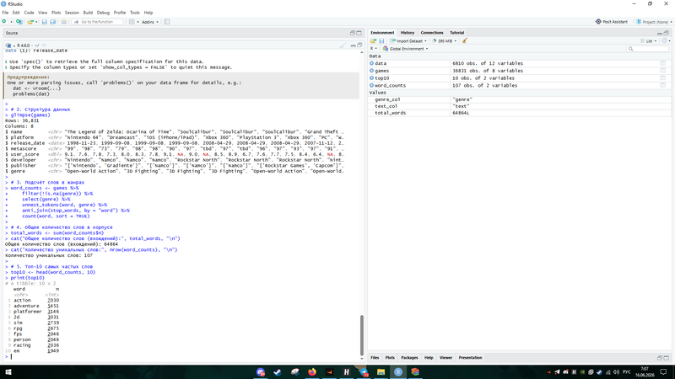This screenshot has width=675, height=379.
Task: Maximize the Source pane
Action: click(x=359, y=33)
